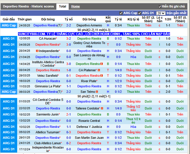Click 1/2:0 odds in River Plate row
190x154 pixels.
click(x=118, y=81)
